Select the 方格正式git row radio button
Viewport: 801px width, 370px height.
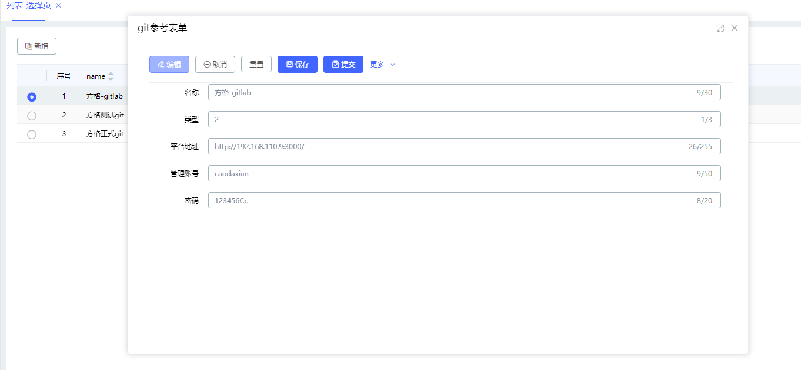[x=32, y=134]
